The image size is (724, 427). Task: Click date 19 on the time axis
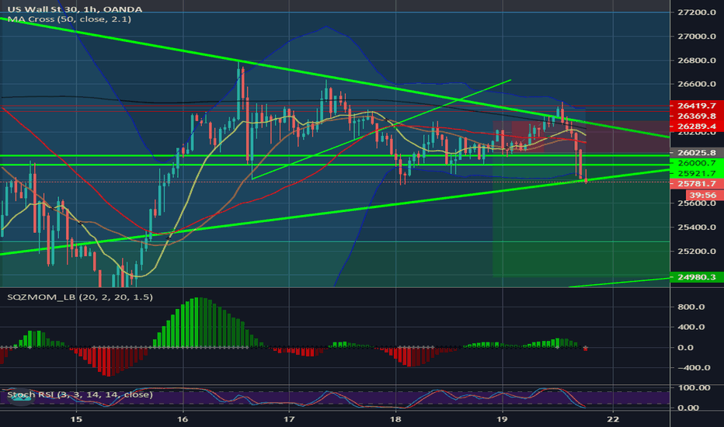point(502,419)
